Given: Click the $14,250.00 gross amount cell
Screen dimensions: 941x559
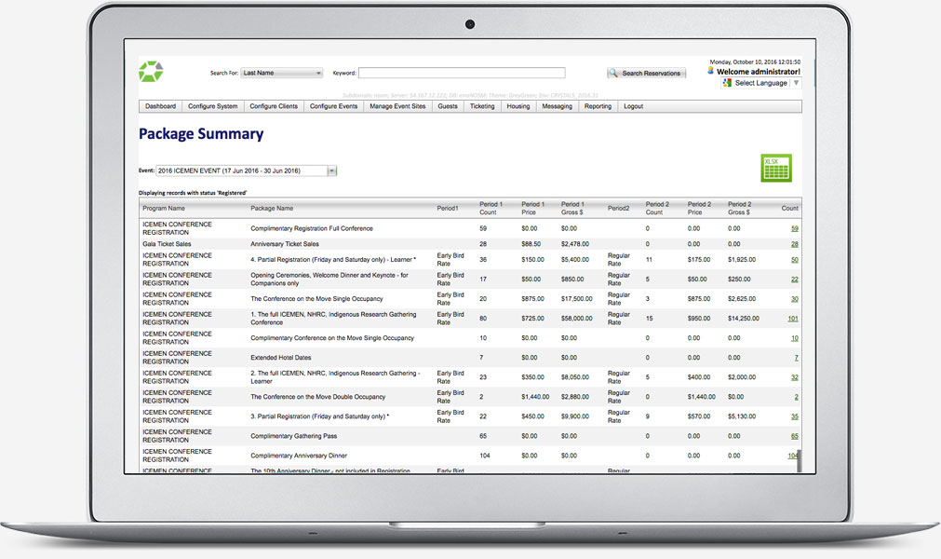Looking at the screenshot, I should point(744,319).
